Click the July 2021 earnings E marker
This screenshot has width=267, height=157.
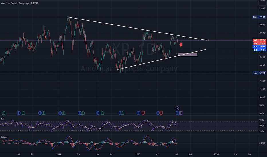pos(23,113)
